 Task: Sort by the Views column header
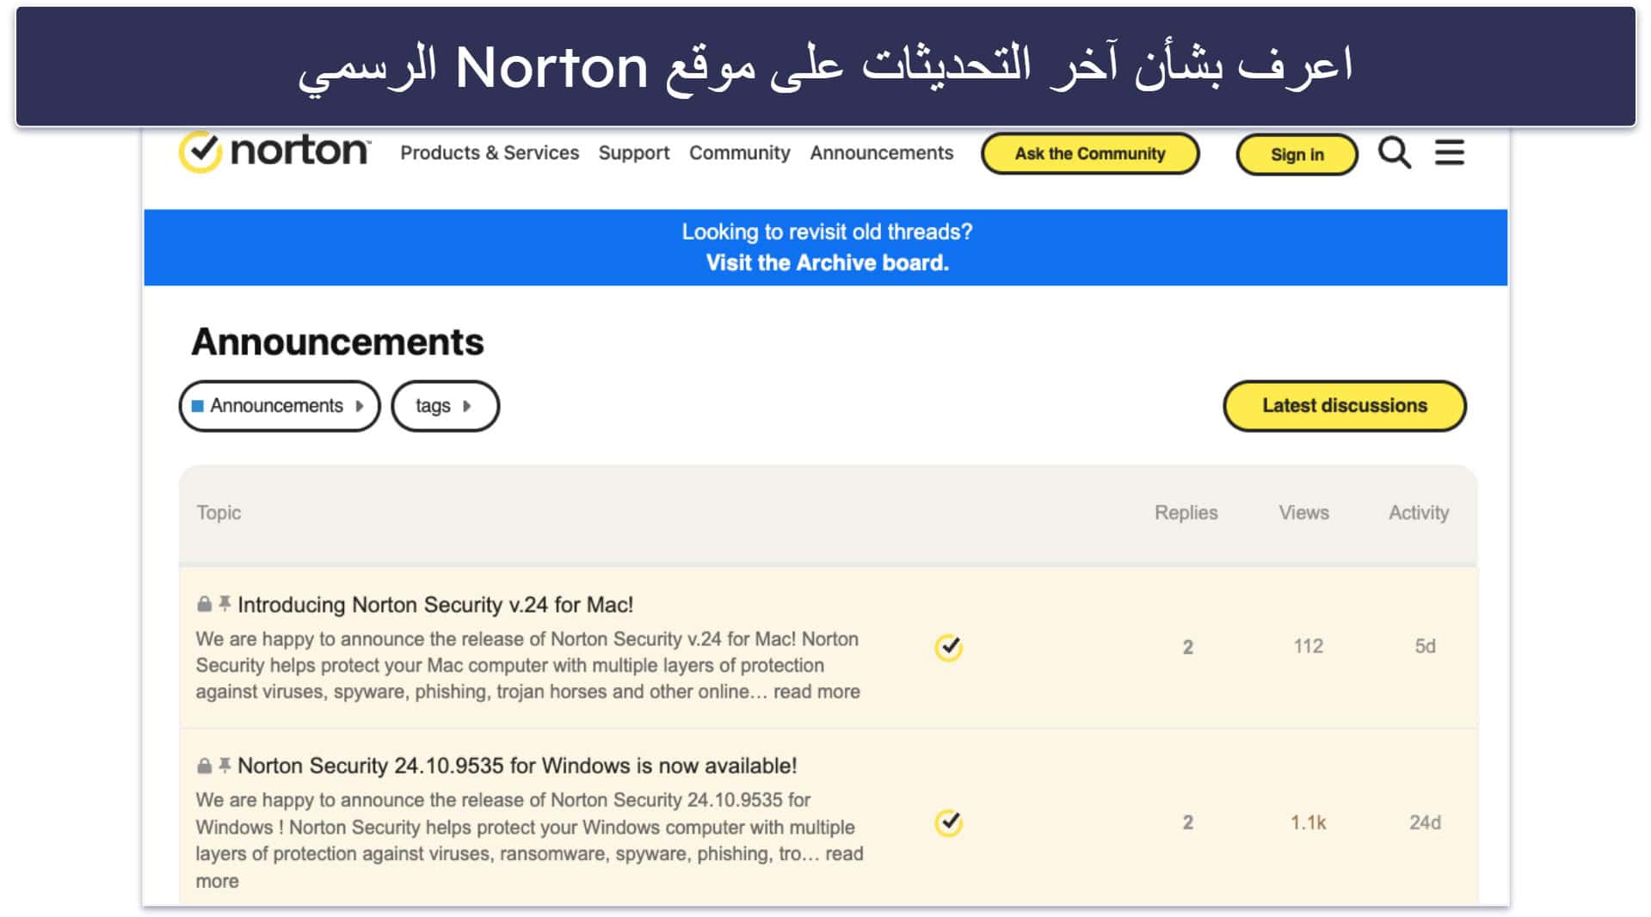pyautogui.click(x=1304, y=513)
